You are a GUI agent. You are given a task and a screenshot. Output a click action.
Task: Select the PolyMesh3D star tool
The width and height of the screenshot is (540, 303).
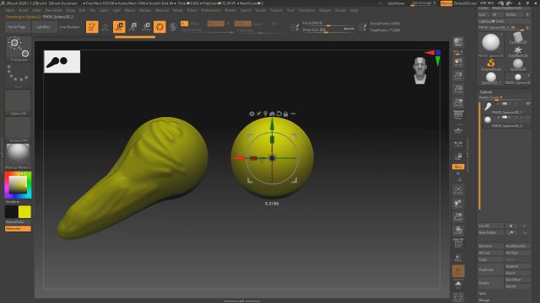click(x=517, y=50)
